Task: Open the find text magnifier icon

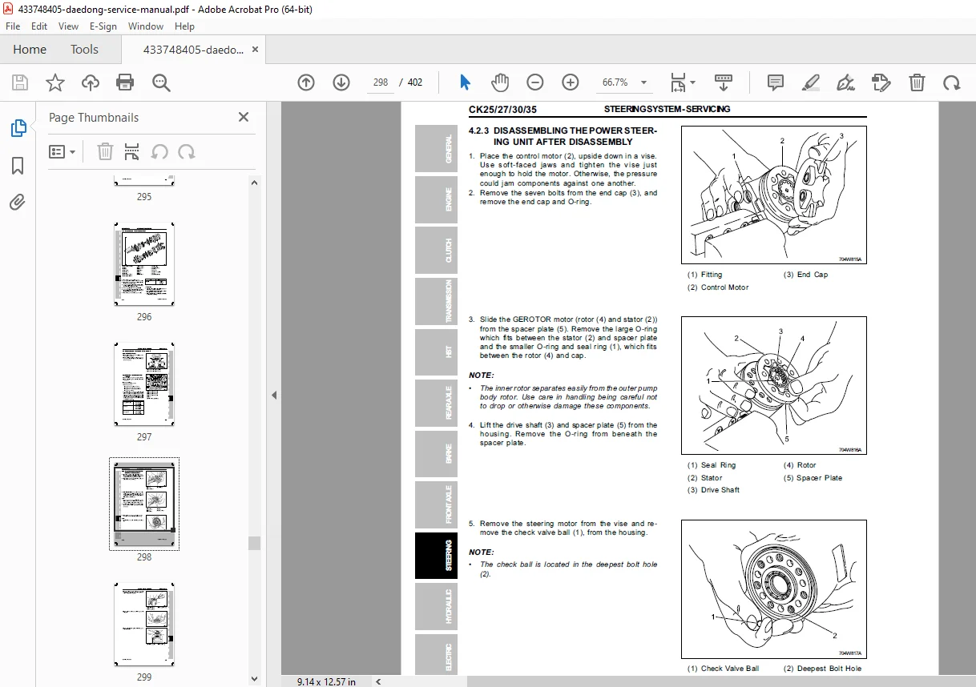Action: click(161, 82)
